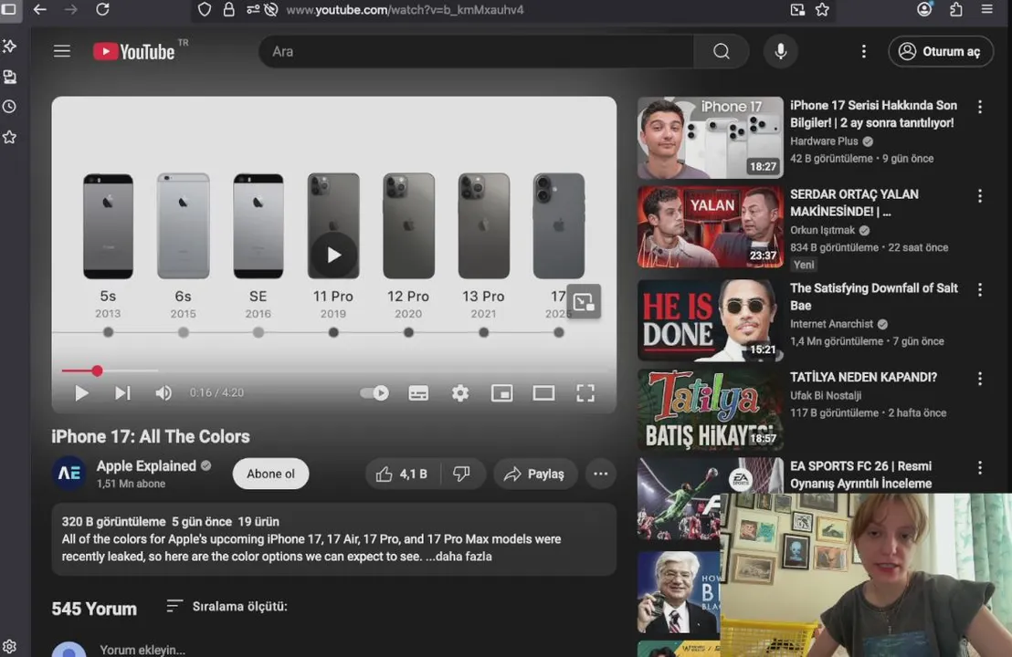Open The Satisfying Downfall of Salt Bae
Screen dimensions: 1012x657
pos(874,297)
